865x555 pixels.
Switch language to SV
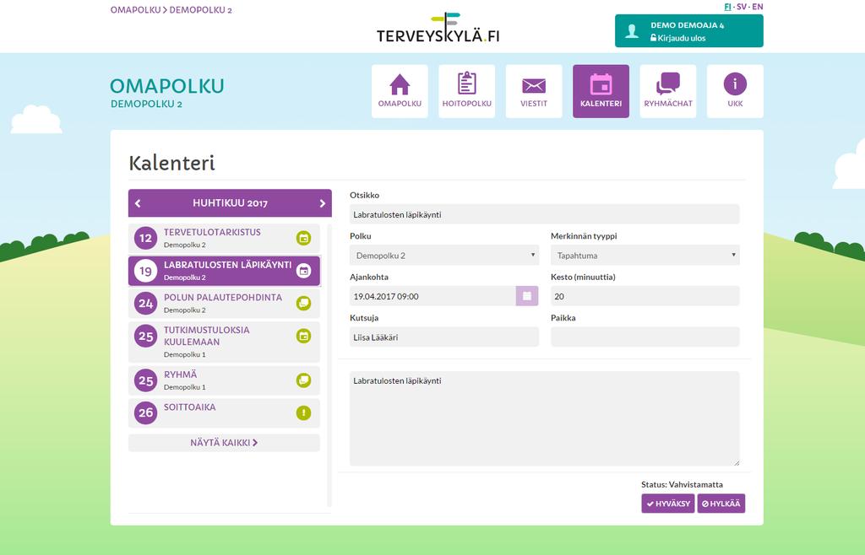(742, 7)
